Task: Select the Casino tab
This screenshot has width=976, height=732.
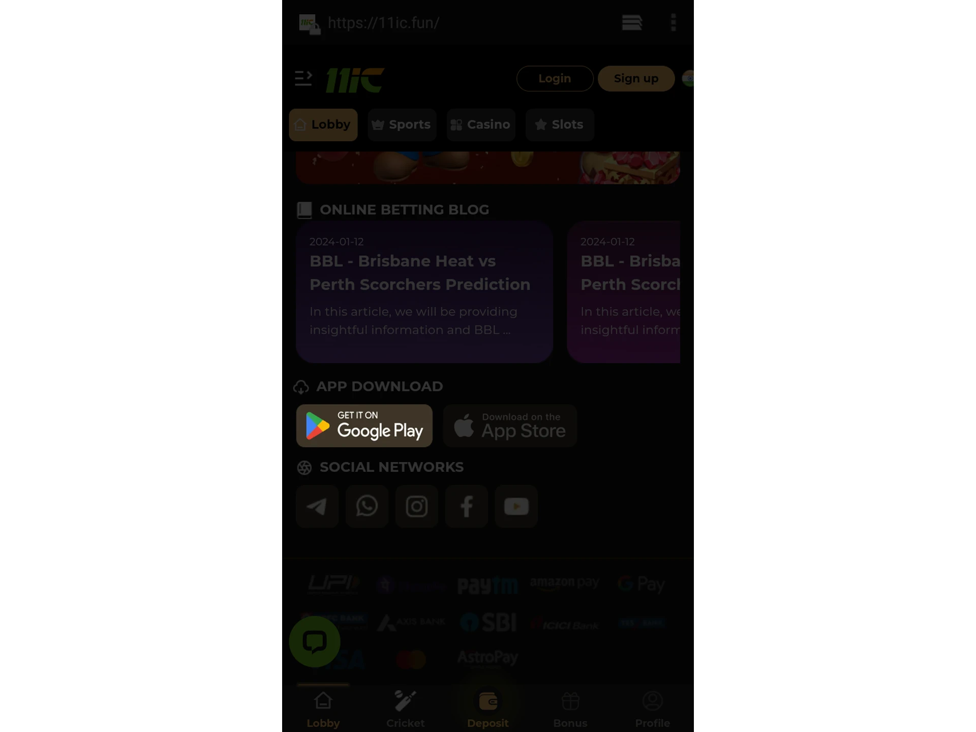Action: pos(480,124)
